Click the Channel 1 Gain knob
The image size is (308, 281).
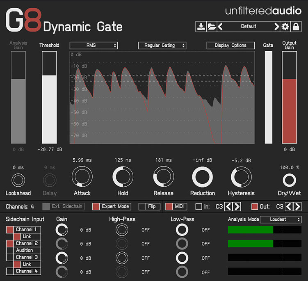coord(62,230)
